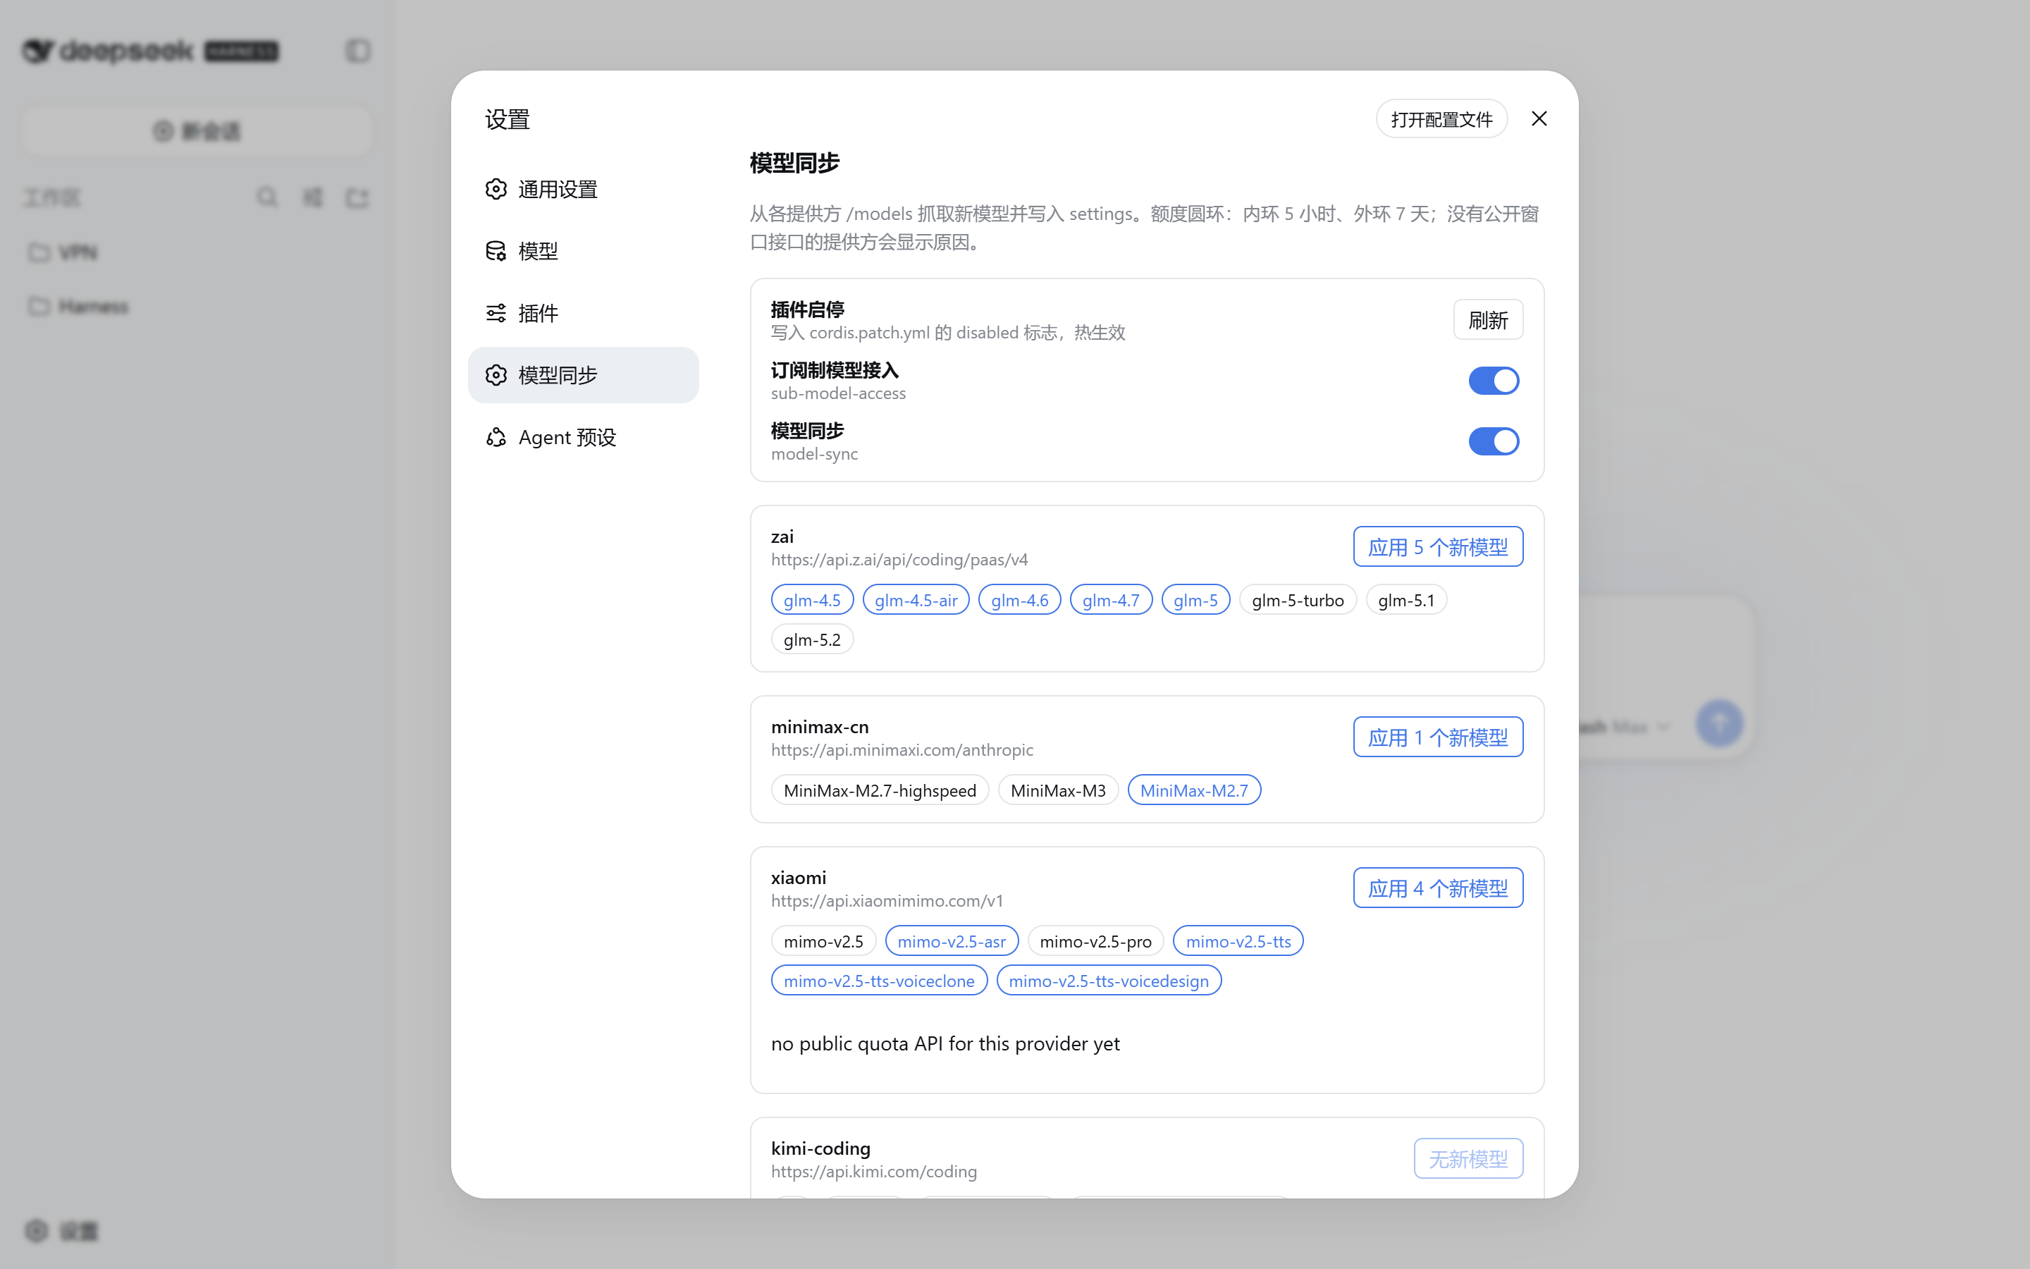The height and width of the screenshot is (1269, 2030).
Task: Select the mimo-v2.5-tts-voicedesign chip
Action: point(1108,980)
